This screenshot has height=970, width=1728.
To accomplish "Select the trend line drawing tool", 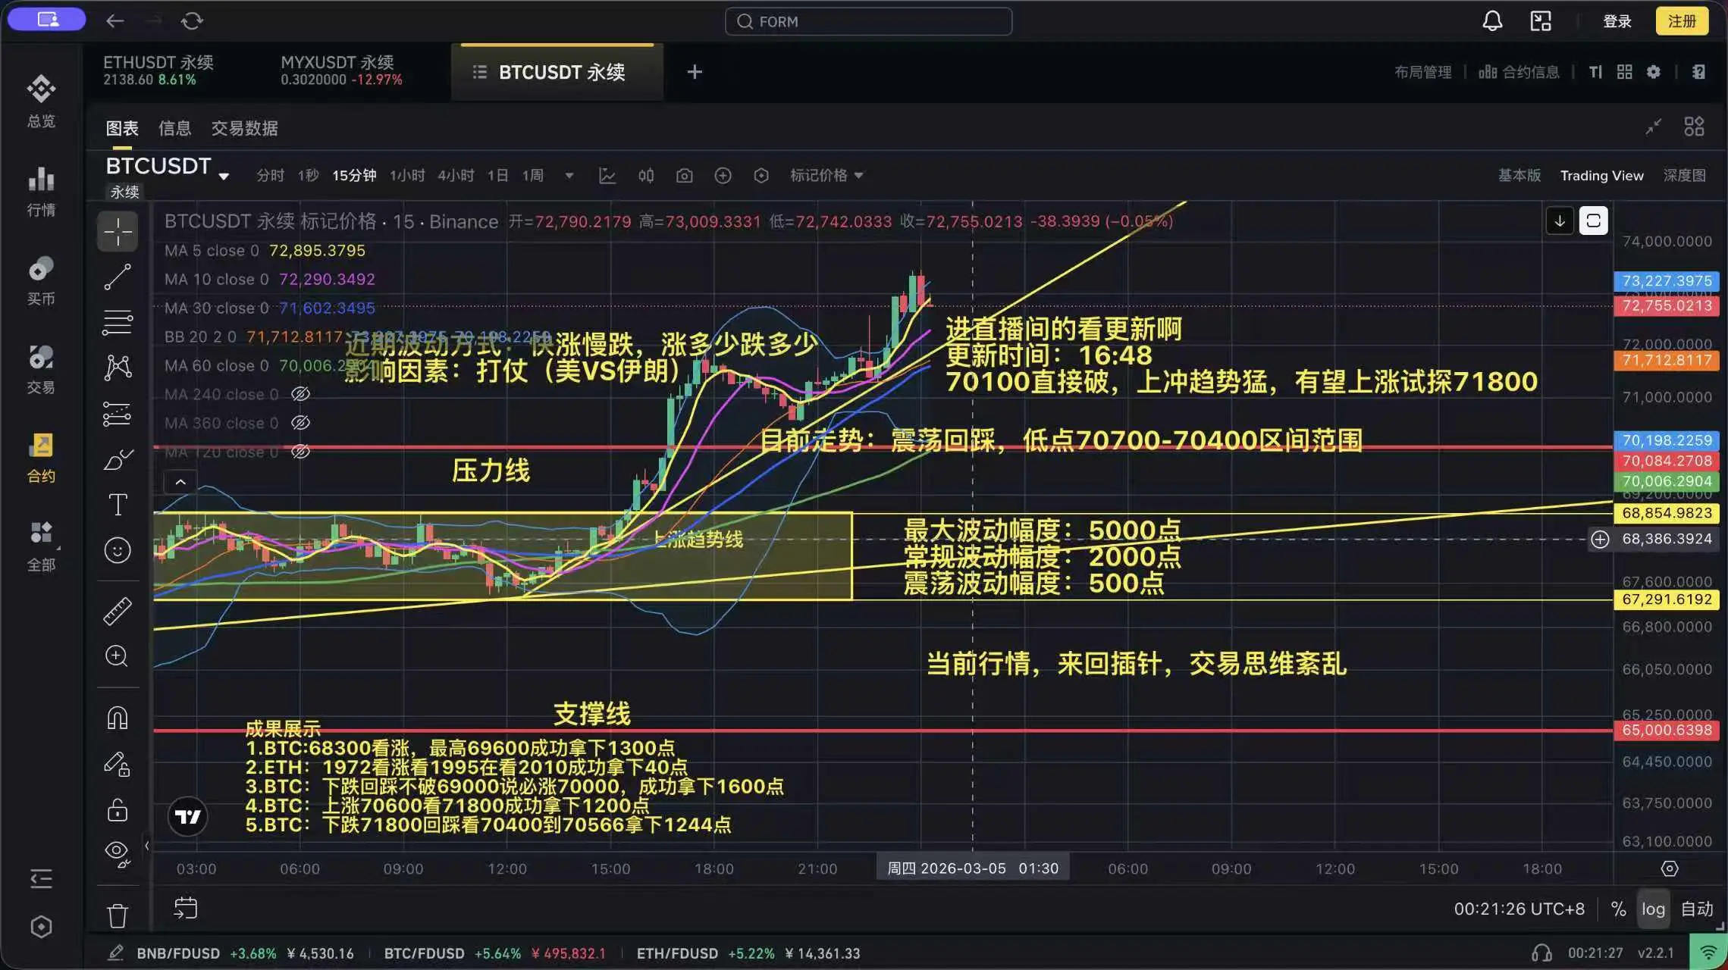I will pyautogui.click(x=118, y=277).
